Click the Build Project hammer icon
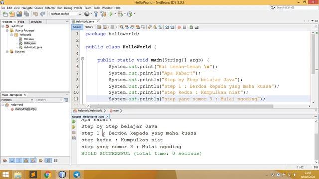This screenshot has width=319, height=179. point(96,14)
